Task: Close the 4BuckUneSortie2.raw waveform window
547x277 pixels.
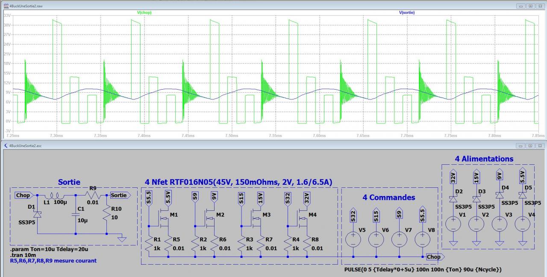Action: tap(539, 6)
